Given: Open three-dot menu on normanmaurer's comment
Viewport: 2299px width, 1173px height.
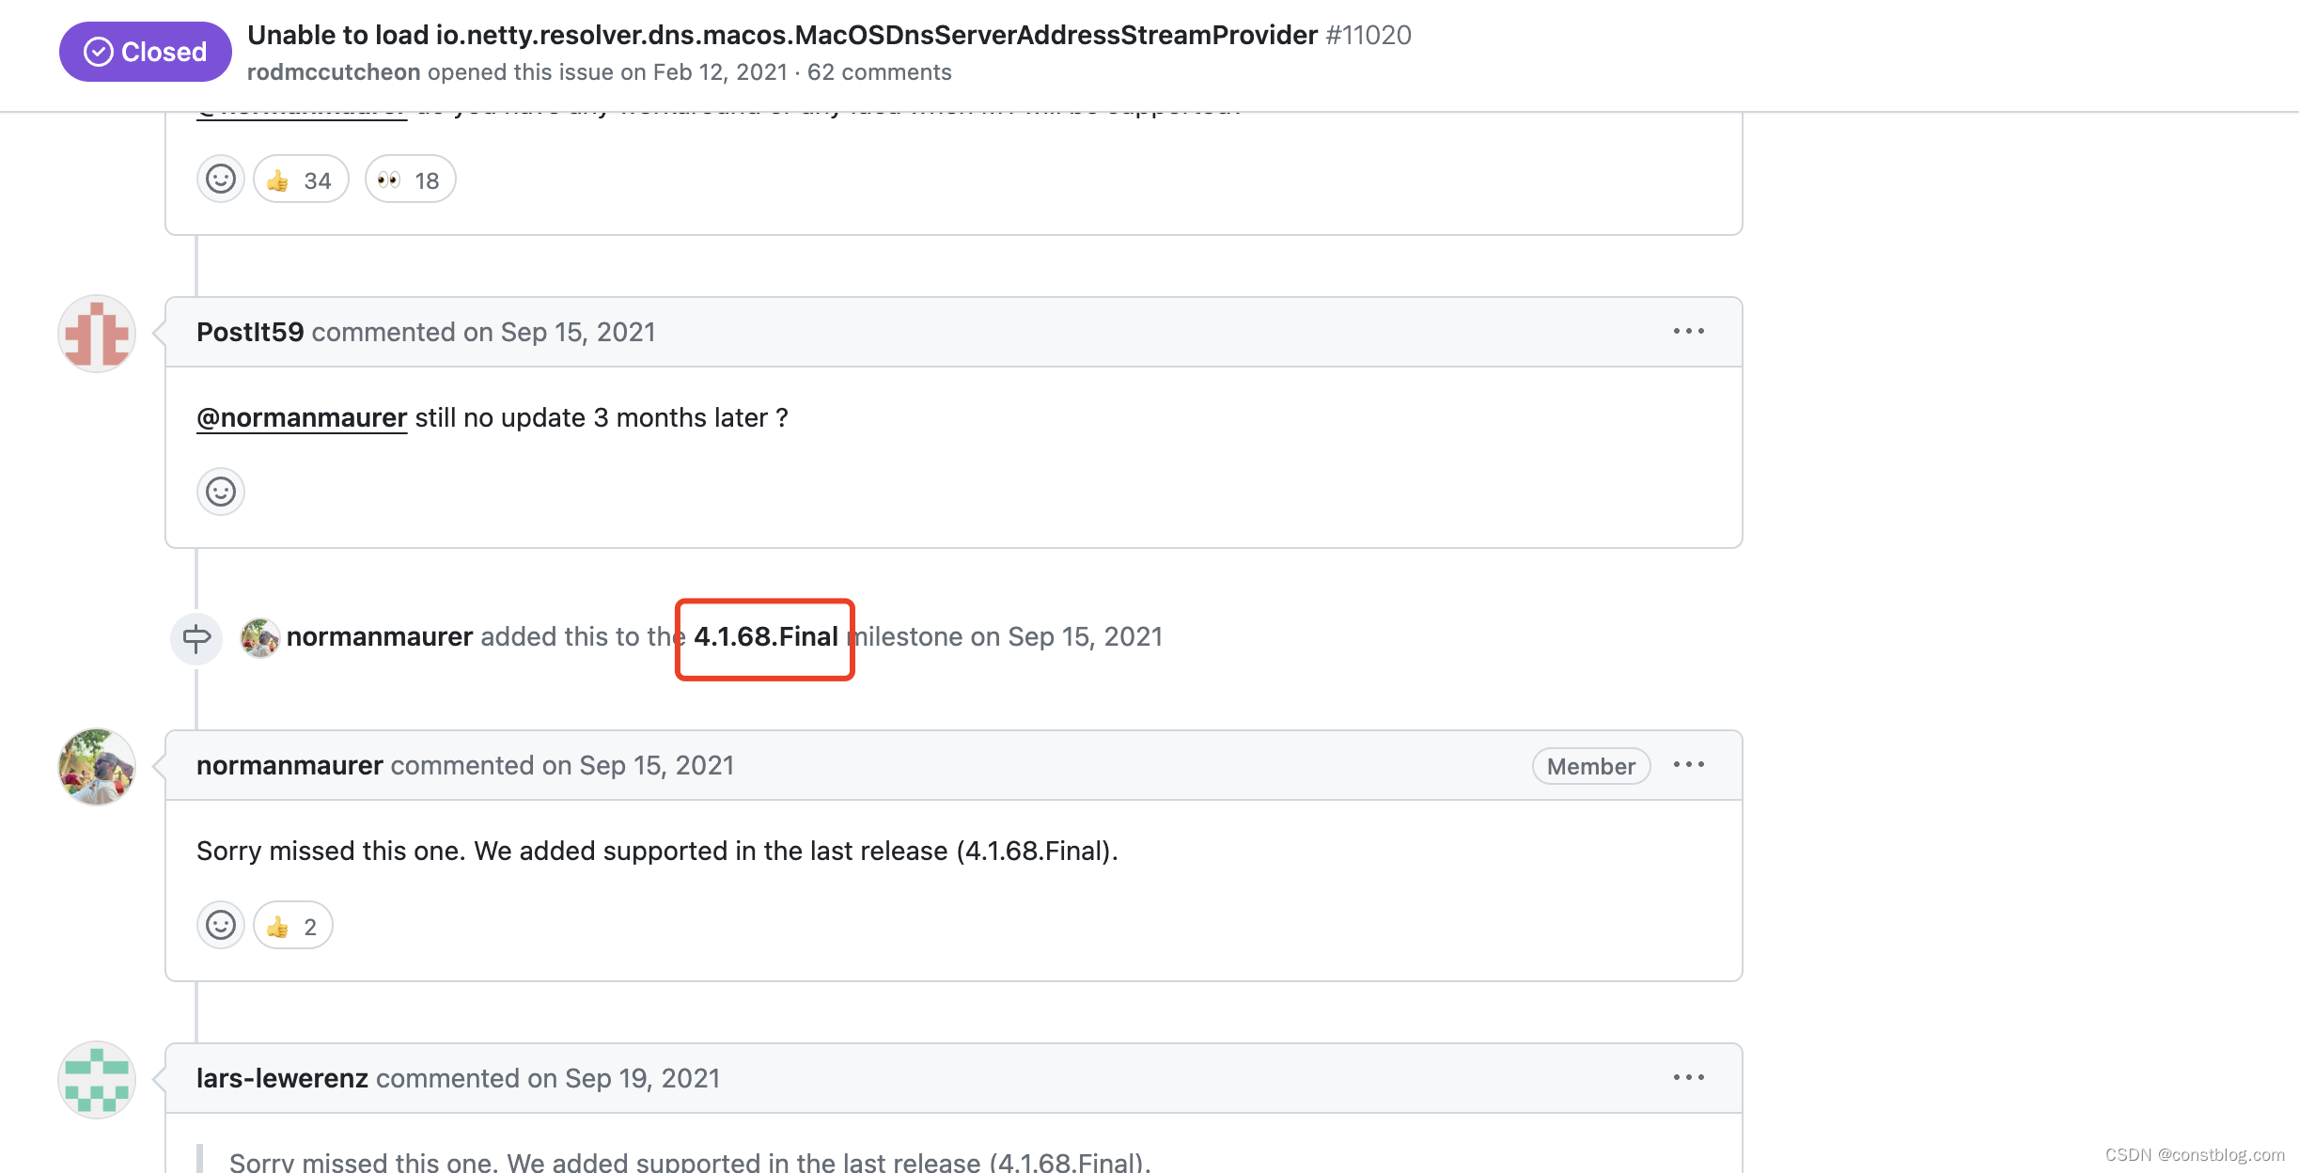Looking at the screenshot, I should click(x=1688, y=765).
